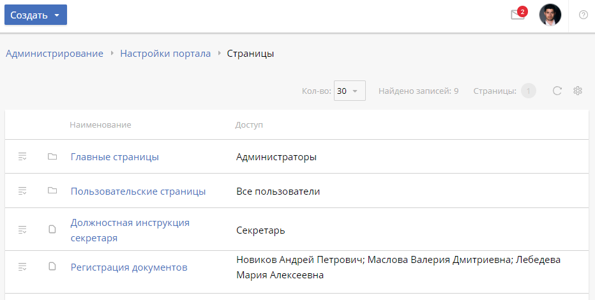The image size is (595, 300).
Task: Open the Создать dropdown button
Action: [x=36, y=15]
